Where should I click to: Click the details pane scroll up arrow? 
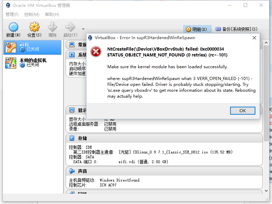click(266, 43)
